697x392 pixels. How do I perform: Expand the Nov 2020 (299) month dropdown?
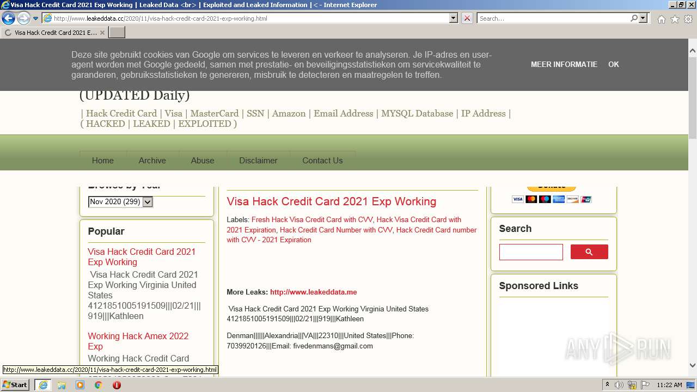pos(120,202)
